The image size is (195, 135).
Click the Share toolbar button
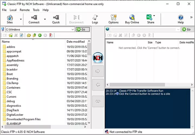click(150, 19)
